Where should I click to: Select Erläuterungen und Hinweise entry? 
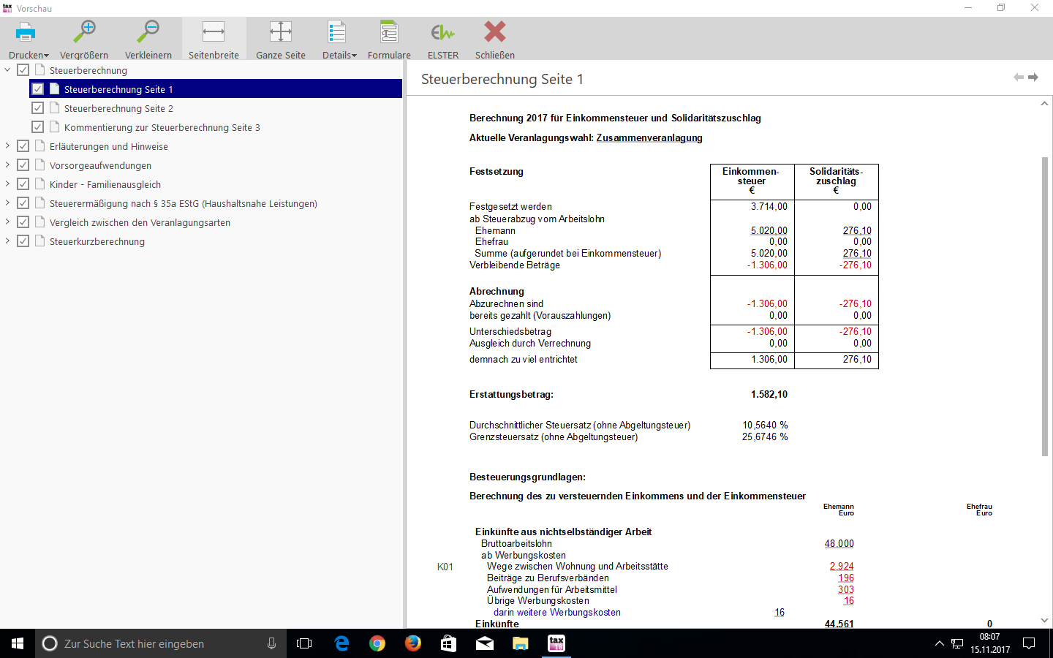point(109,146)
